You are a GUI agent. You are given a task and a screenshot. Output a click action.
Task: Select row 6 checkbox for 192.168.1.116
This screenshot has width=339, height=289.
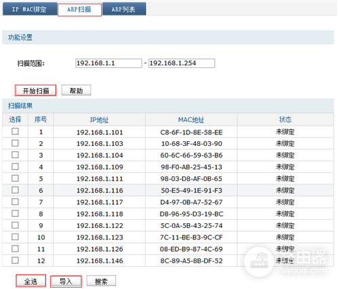point(15,190)
